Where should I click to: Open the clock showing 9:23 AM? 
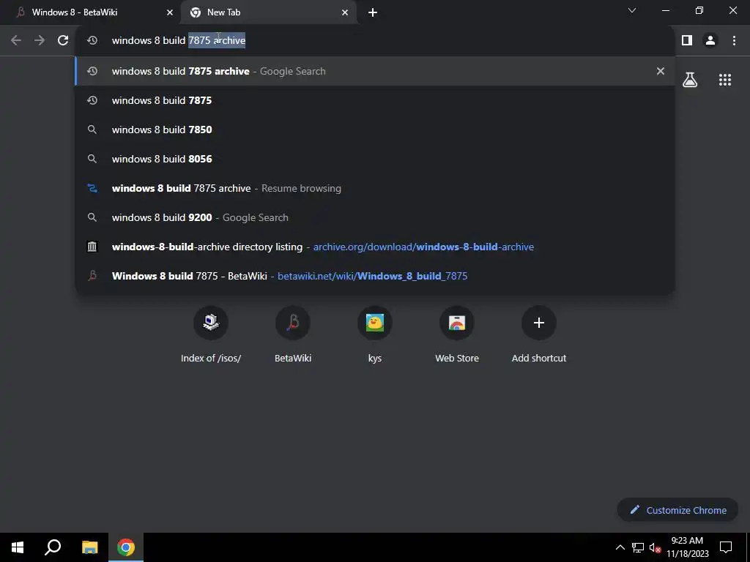click(x=688, y=547)
